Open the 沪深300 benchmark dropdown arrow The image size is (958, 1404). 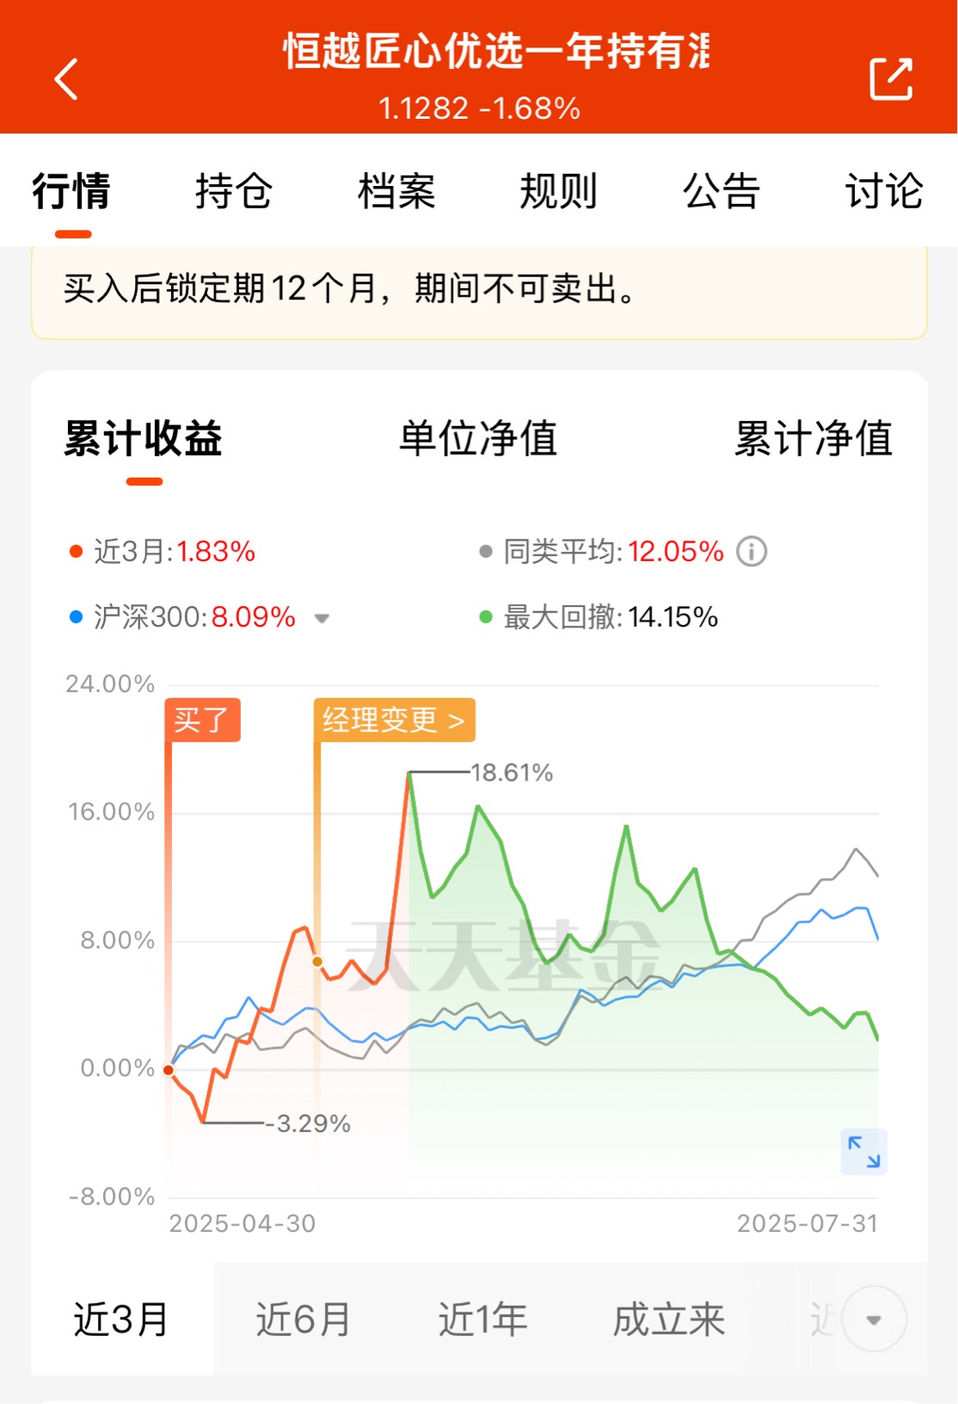[322, 618]
